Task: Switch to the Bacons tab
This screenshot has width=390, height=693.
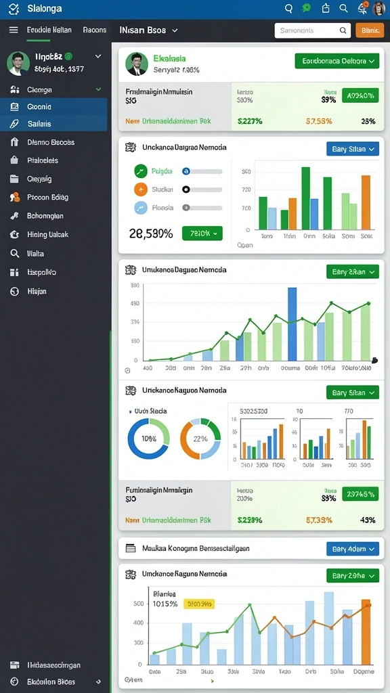Action: point(95,30)
